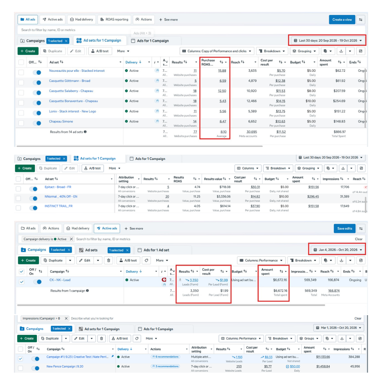This screenshot has width=382, height=382.
Task: Expand the Groups dropdown
Action: (309, 338)
